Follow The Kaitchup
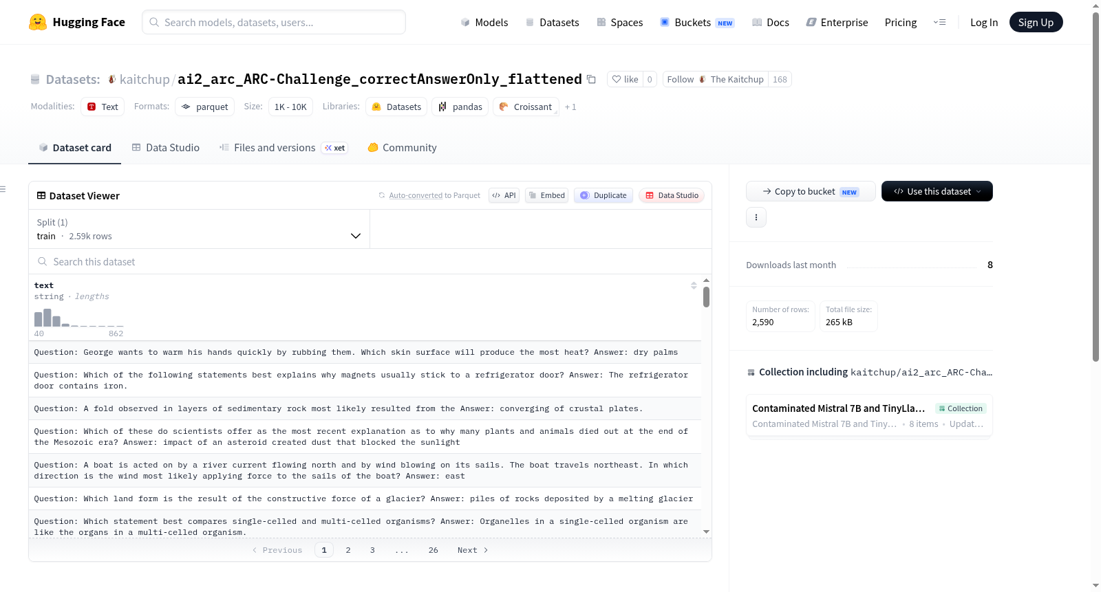Image resolution: width=1101 pixels, height=592 pixels. click(716, 79)
